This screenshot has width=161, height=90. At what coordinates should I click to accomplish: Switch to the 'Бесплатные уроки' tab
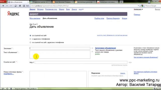click(x=85, y=2)
